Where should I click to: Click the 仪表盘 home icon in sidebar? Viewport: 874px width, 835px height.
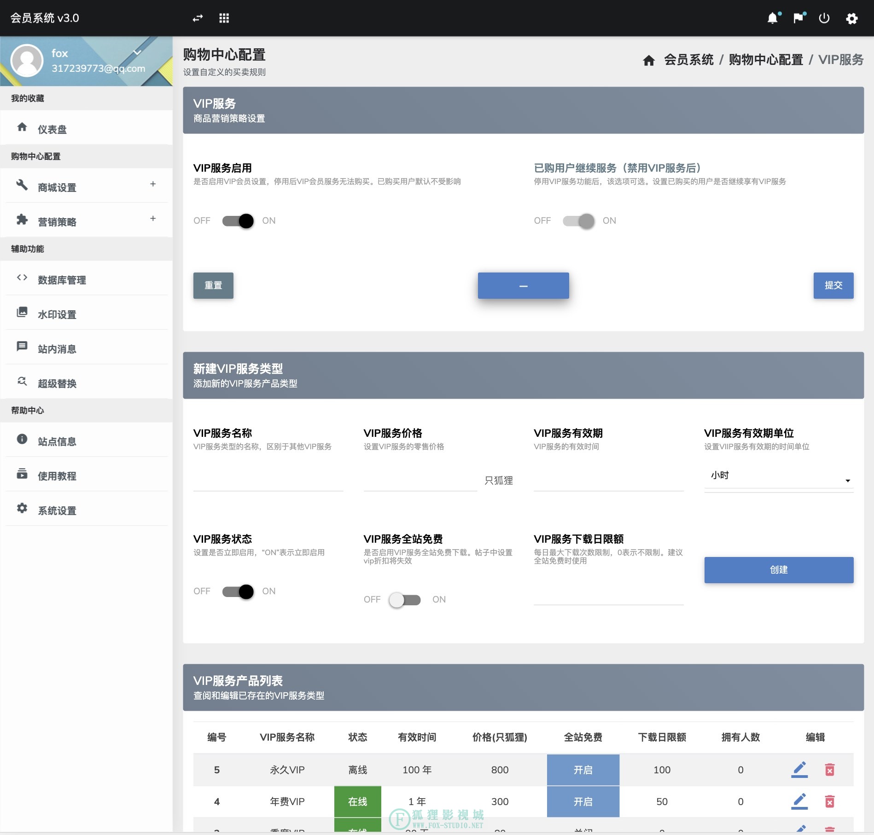click(x=22, y=127)
